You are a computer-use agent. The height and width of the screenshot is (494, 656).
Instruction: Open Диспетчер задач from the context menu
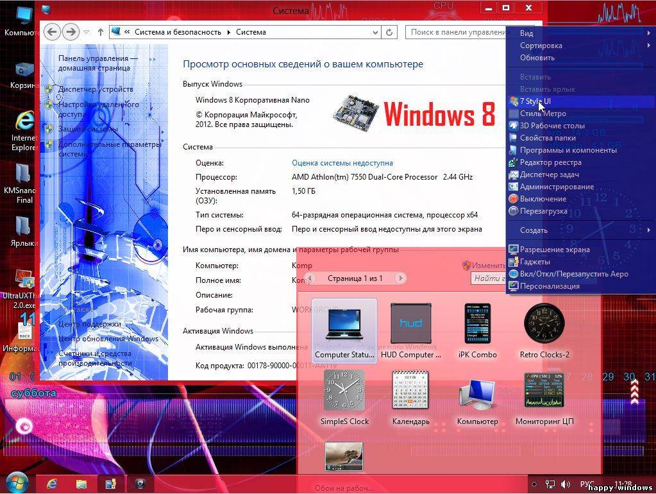[x=581, y=175]
